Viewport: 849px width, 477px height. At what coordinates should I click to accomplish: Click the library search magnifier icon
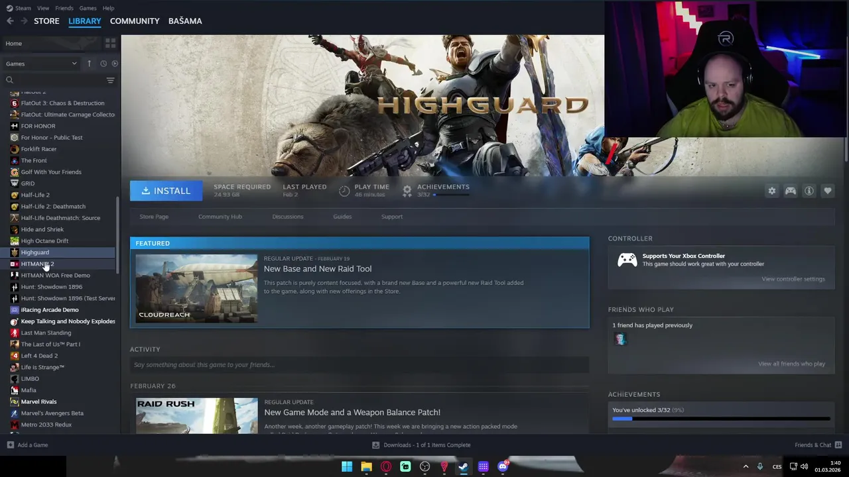pyautogui.click(x=9, y=80)
